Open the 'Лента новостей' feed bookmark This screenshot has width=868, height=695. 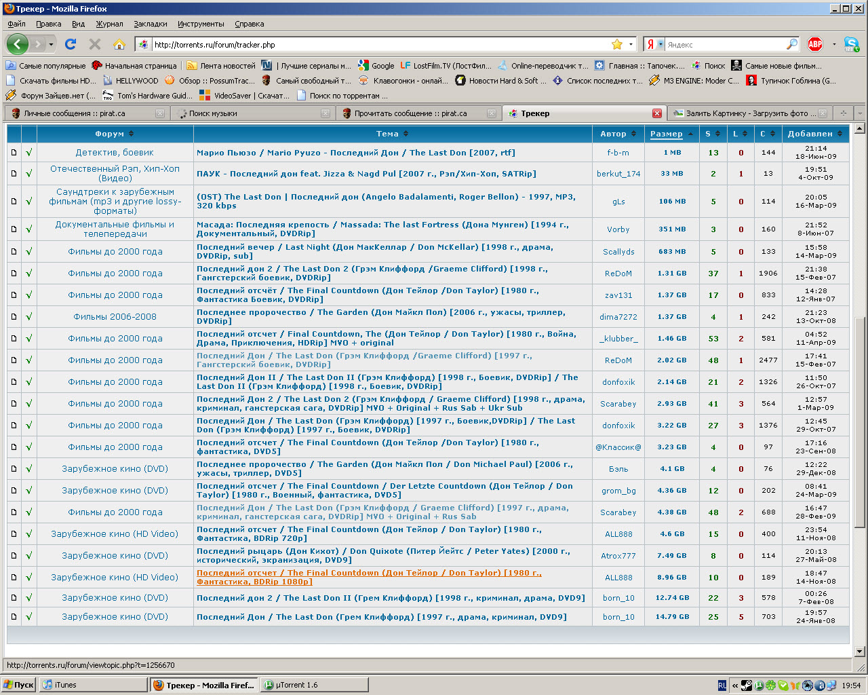[x=221, y=66]
